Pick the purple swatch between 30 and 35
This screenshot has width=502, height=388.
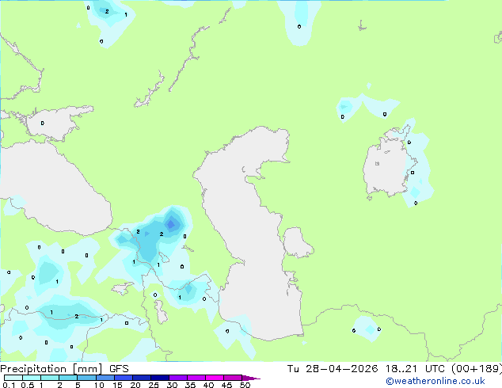(x=177, y=378)
